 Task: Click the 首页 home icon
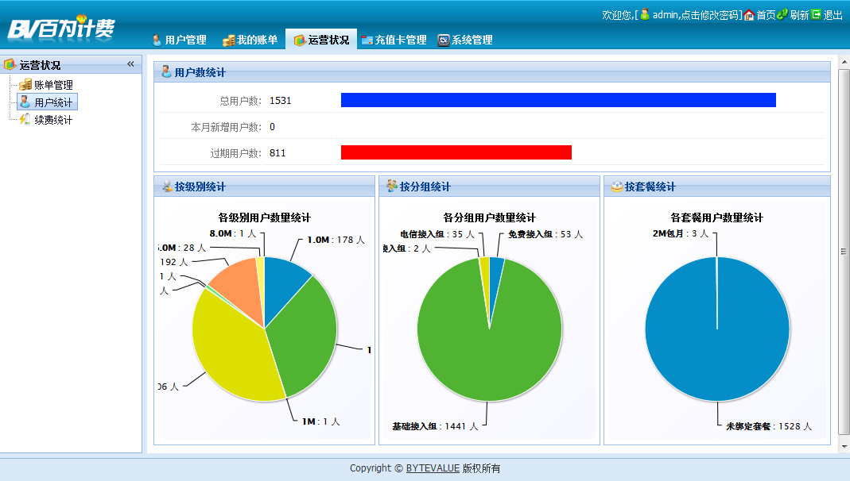pos(749,15)
